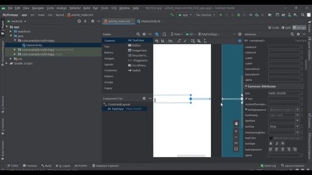Open Project panel settings gear

[93, 21]
